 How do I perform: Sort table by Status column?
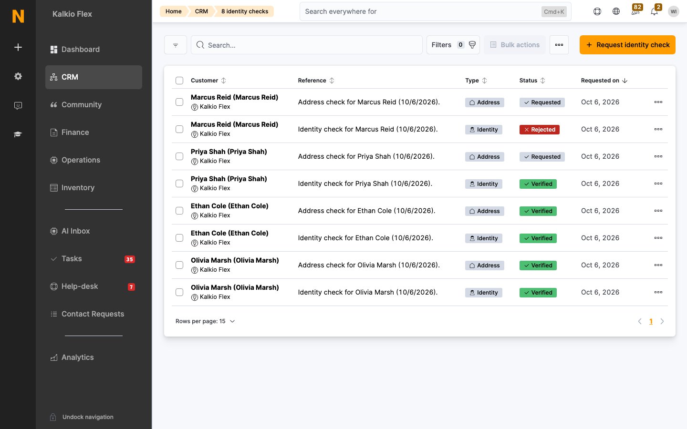[x=532, y=81]
